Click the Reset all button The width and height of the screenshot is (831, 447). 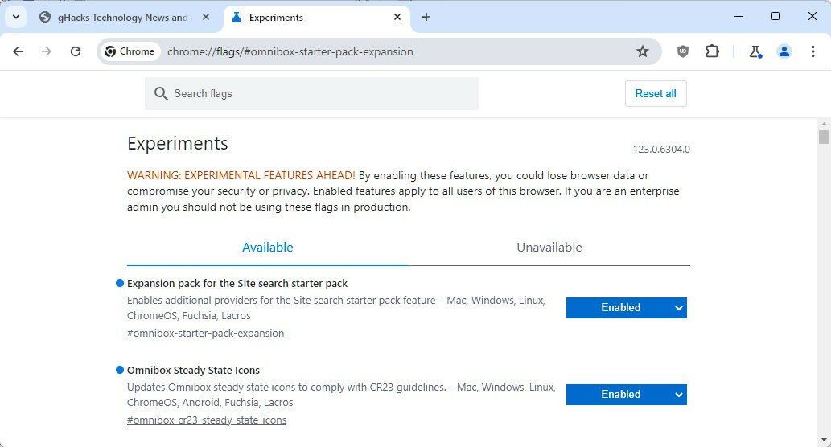tap(656, 94)
